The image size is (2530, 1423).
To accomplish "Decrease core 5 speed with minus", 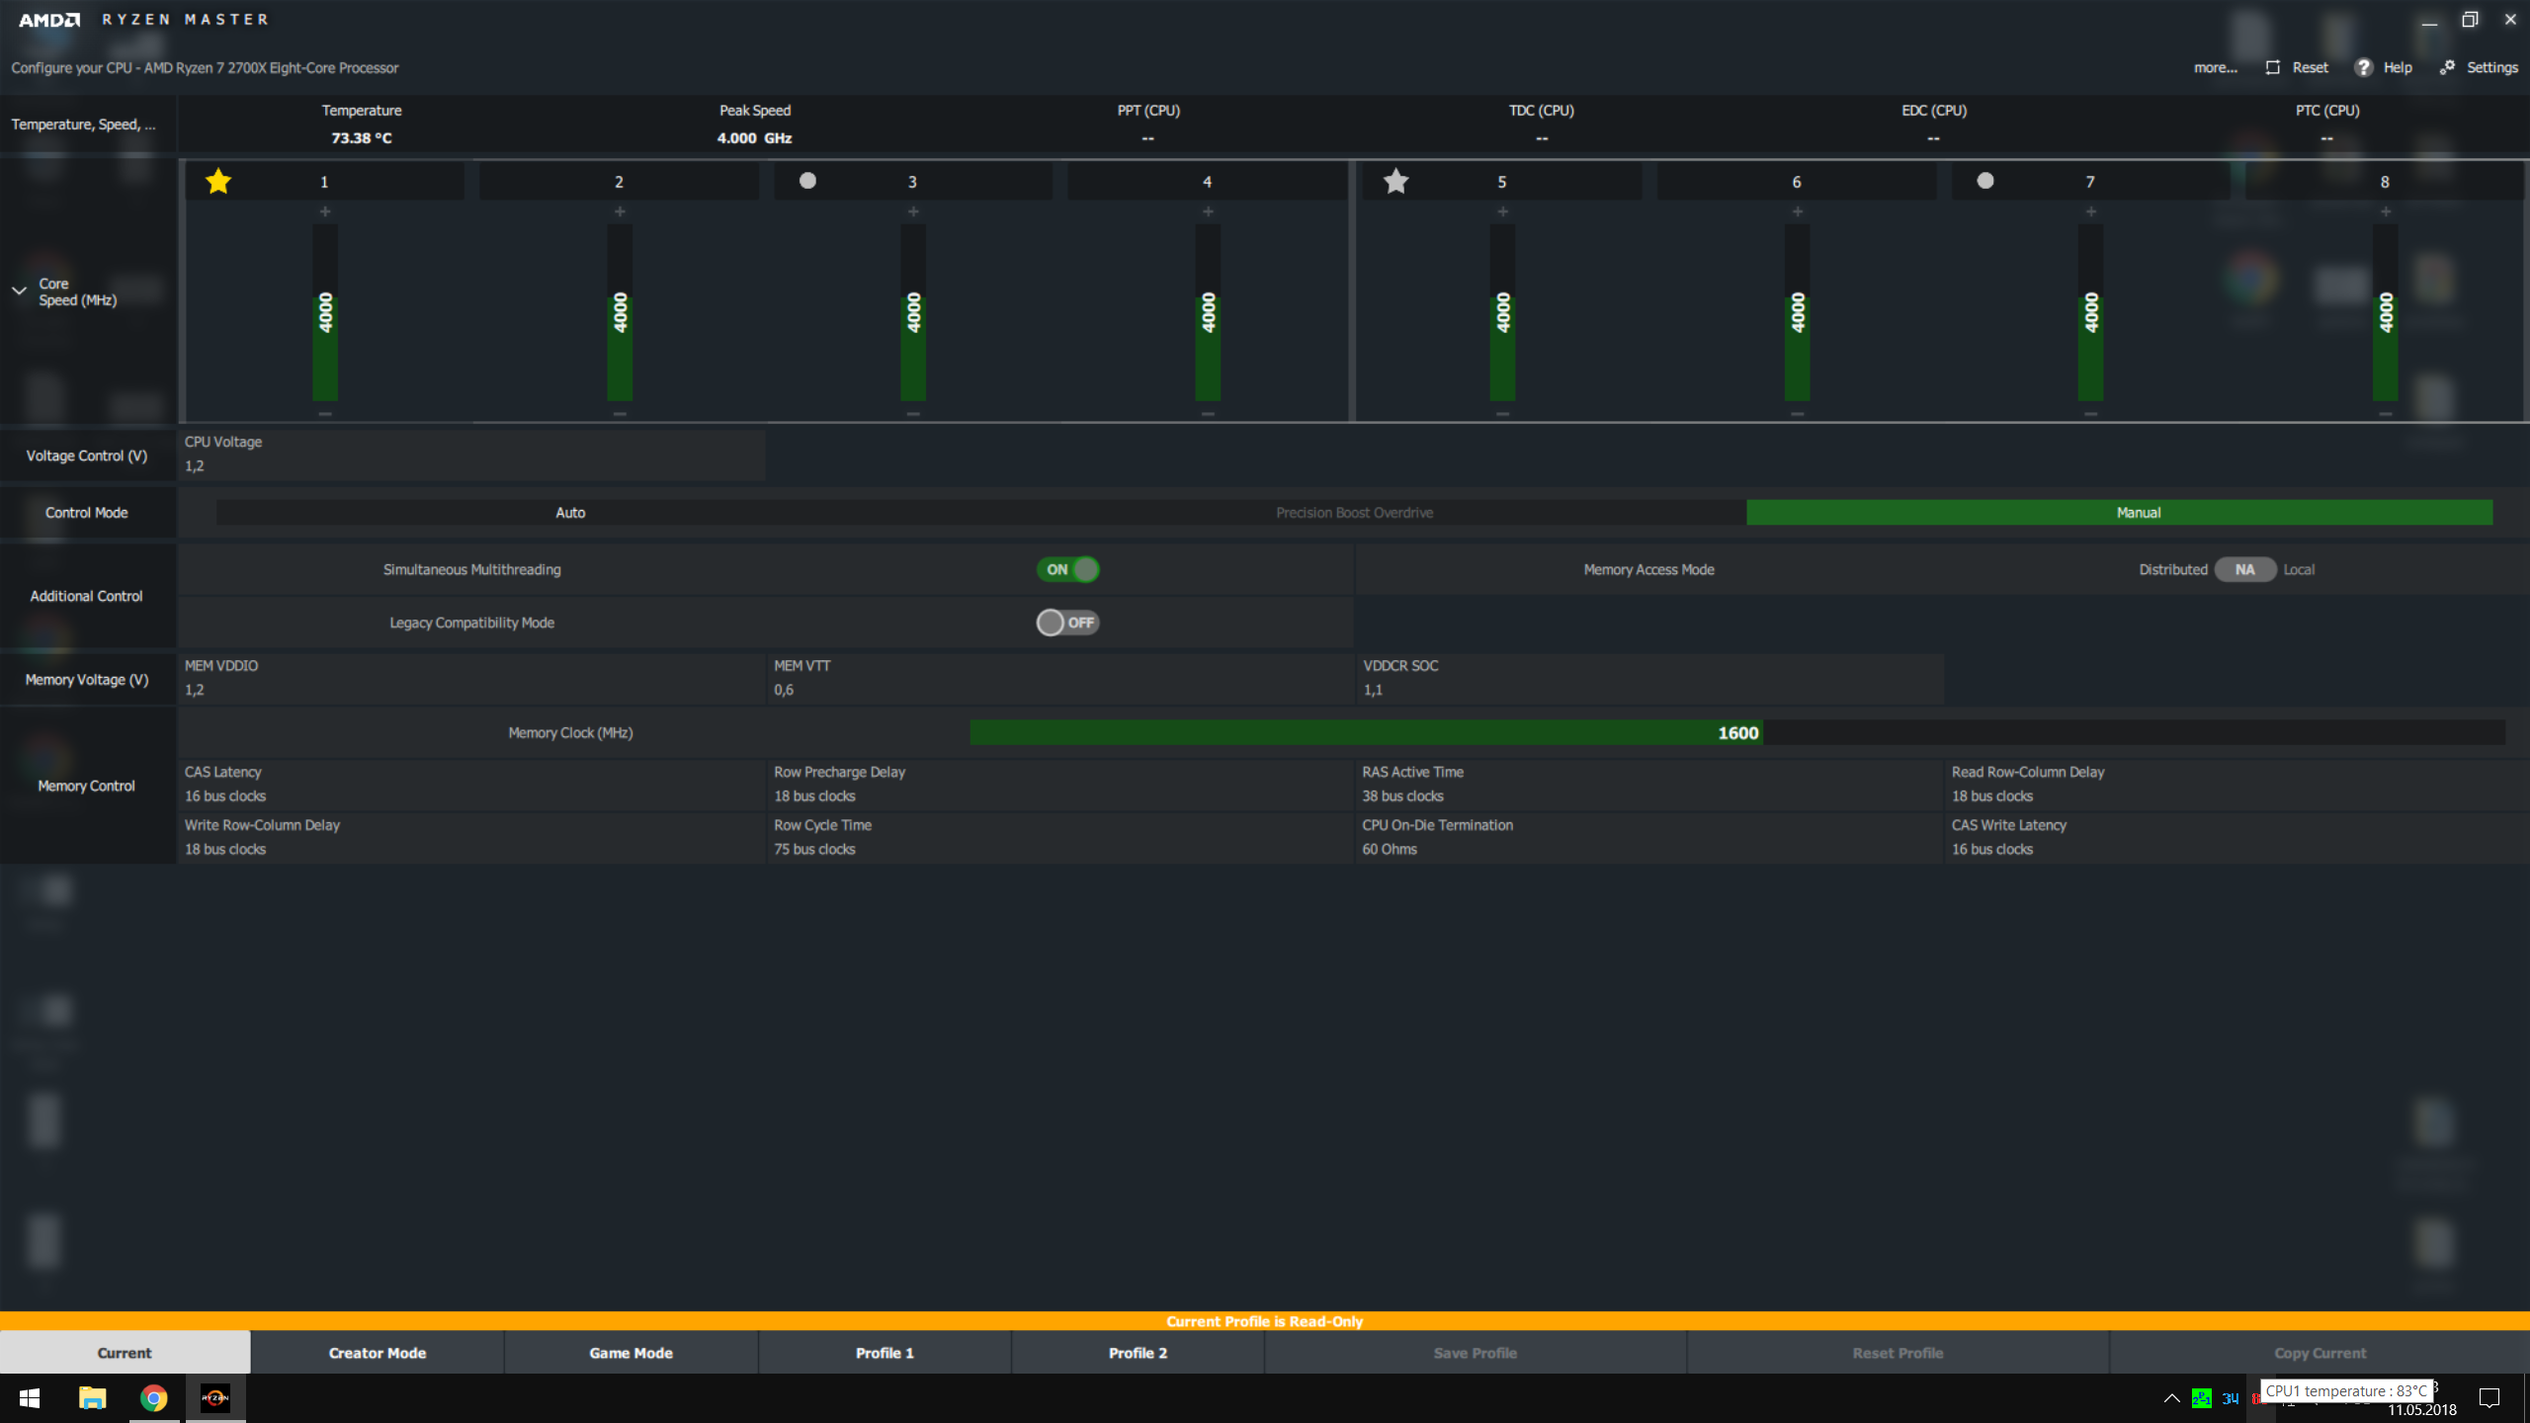I will tap(1502, 414).
